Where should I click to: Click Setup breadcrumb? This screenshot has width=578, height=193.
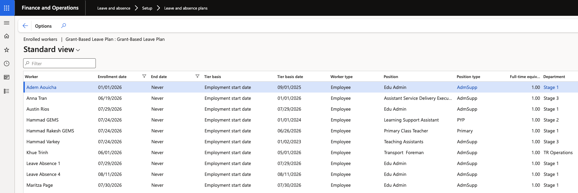pos(147,8)
